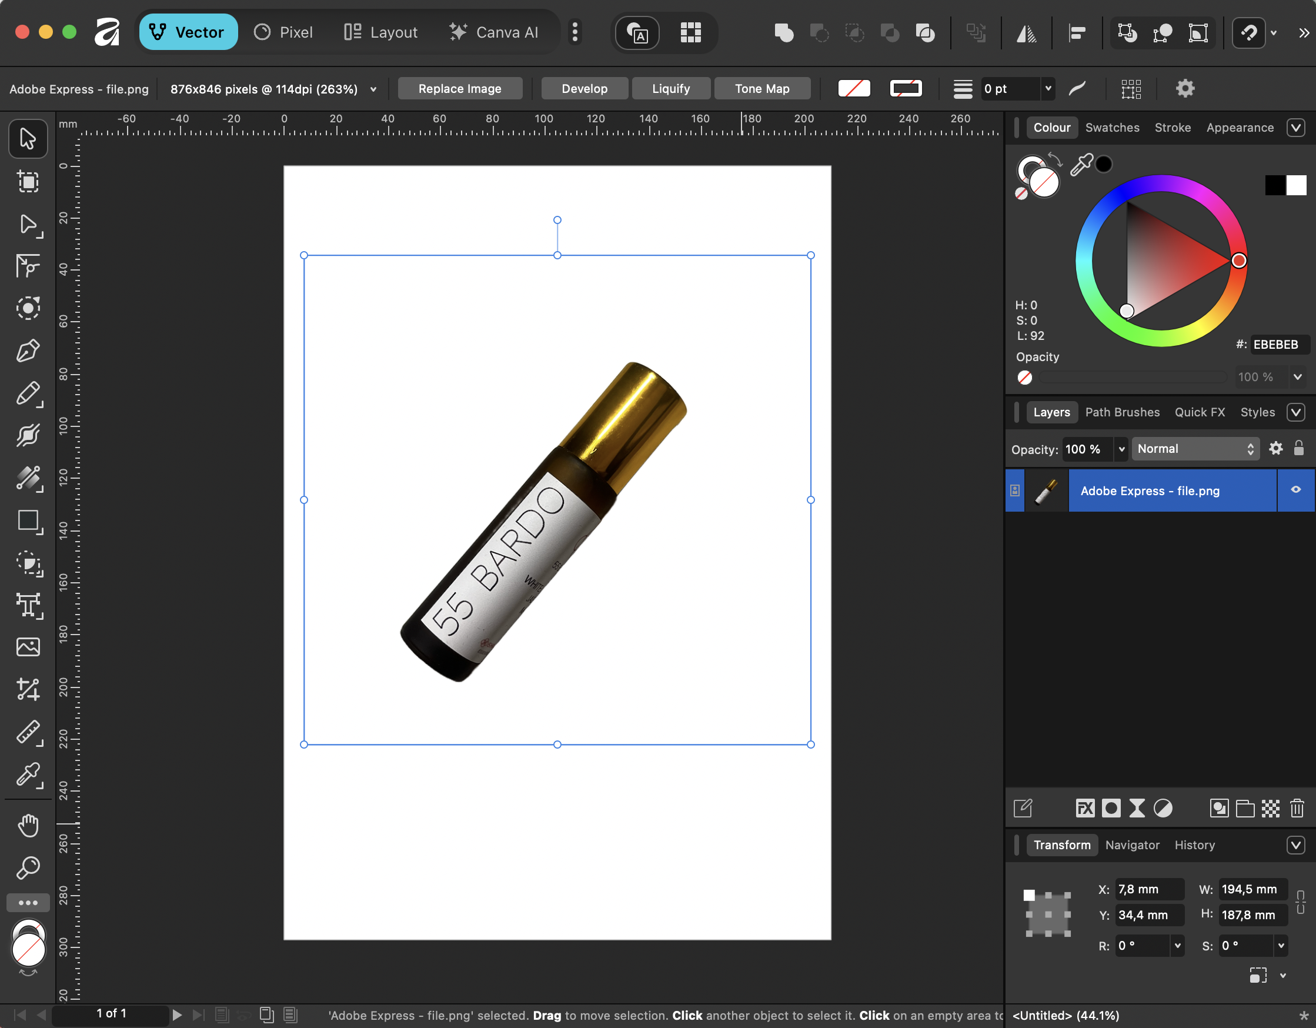The width and height of the screenshot is (1316, 1028).
Task: Toggle the layer lock in Layers panel
Action: (x=1299, y=448)
